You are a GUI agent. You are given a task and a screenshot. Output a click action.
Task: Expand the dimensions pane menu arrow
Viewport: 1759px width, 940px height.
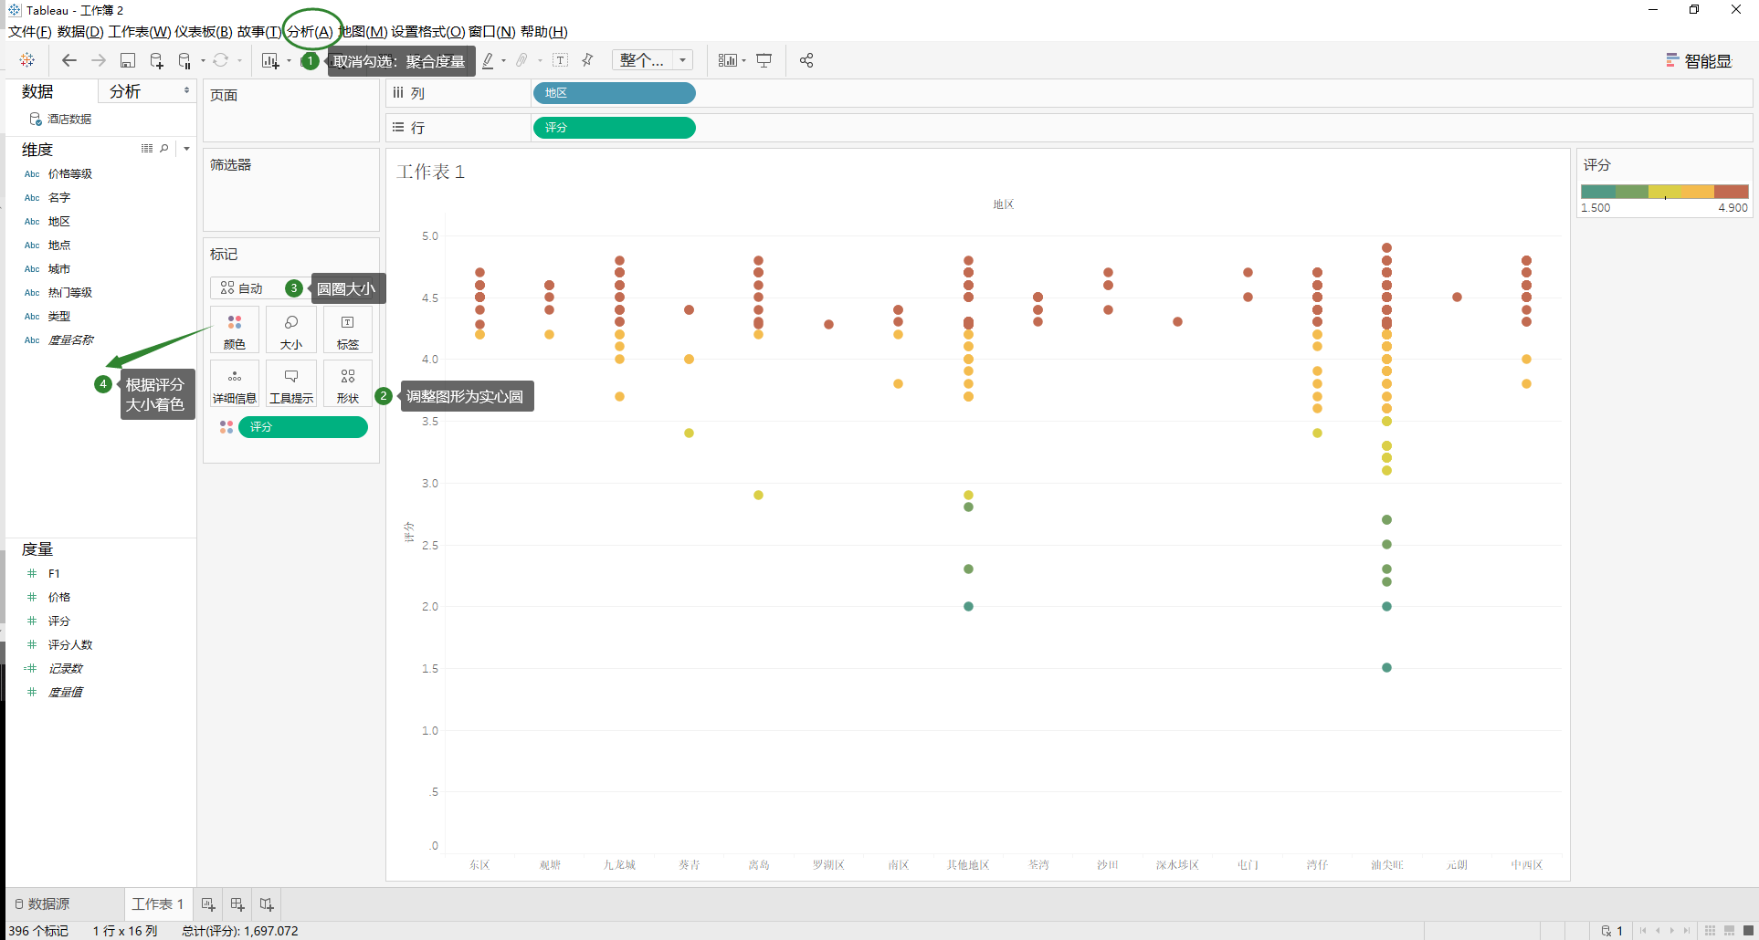pyautogui.click(x=186, y=149)
